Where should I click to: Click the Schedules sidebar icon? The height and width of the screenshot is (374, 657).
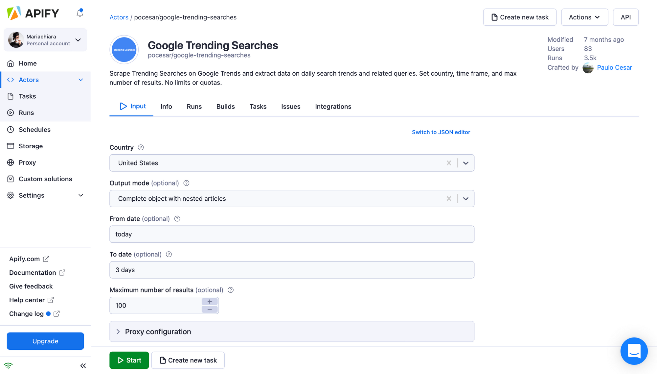point(11,129)
